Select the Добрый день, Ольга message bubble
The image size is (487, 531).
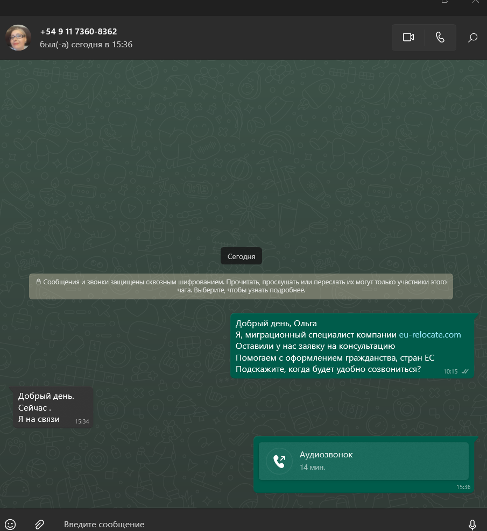point(352,346)
